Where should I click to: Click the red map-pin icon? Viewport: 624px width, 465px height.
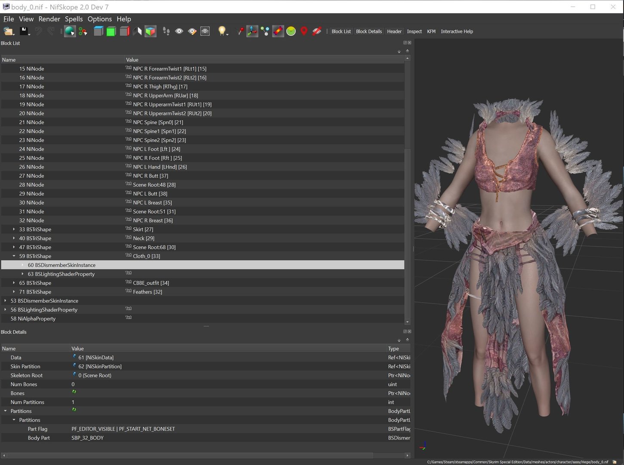coord(304,31)
